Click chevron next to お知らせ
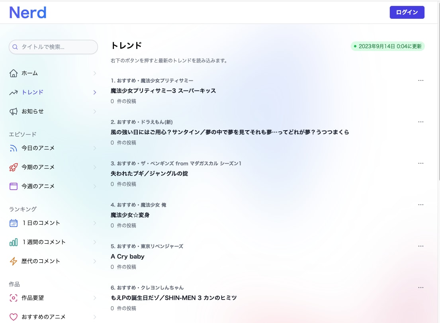The width and height of the screenshot is (440, 323). pos(94,112)
